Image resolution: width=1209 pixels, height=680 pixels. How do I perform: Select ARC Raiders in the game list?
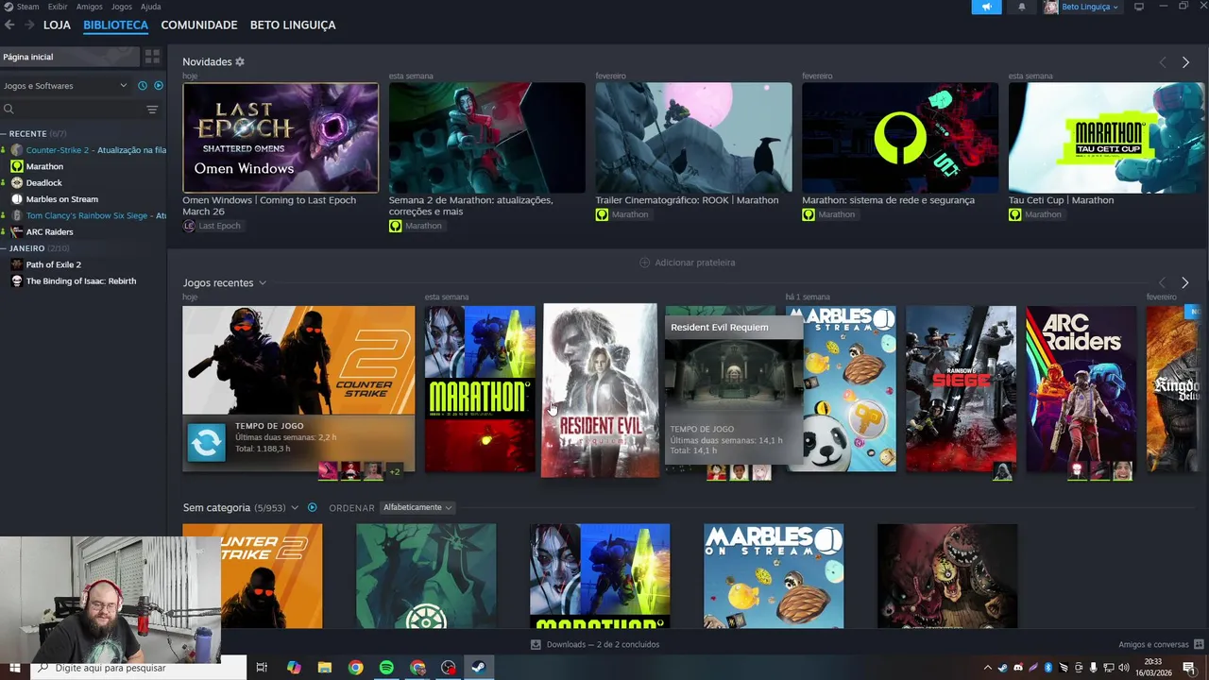(x=49, y=231)
